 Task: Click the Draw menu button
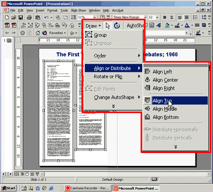[x=93, y=26]
